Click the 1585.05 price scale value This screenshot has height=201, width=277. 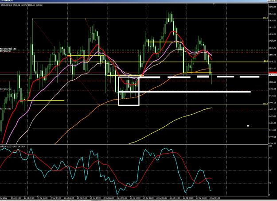click(x=273, y=41)
